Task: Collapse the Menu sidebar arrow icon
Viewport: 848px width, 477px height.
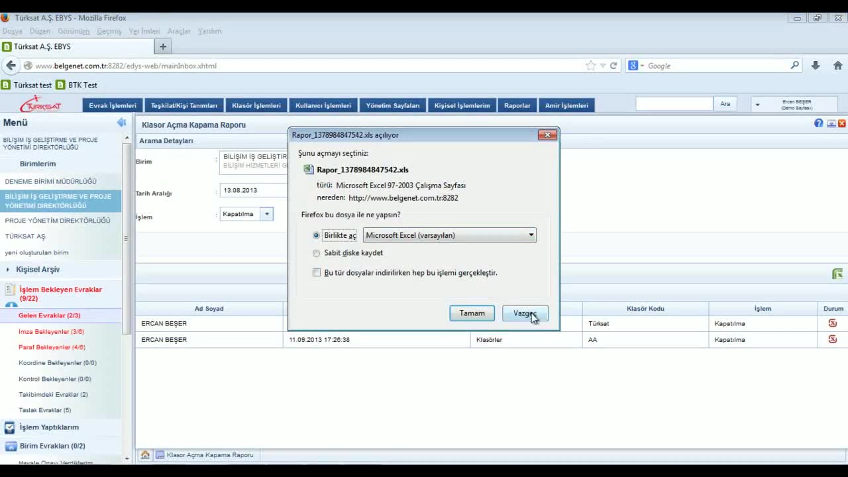Action: point(121,123)
